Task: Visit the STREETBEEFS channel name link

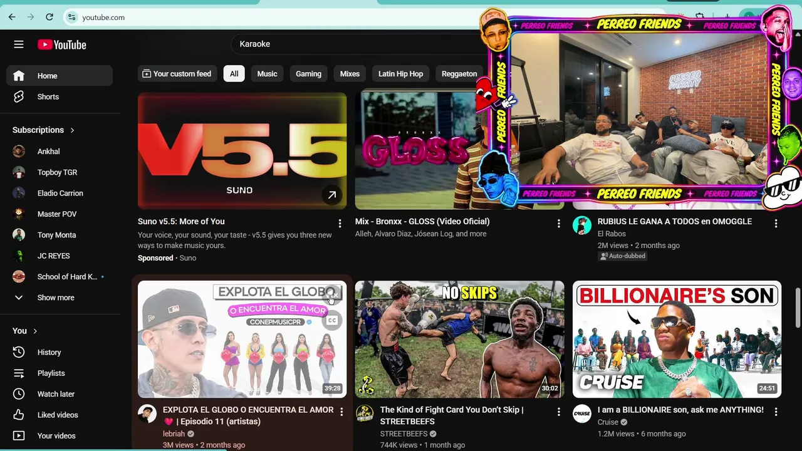Action: (x=404, y=433)
